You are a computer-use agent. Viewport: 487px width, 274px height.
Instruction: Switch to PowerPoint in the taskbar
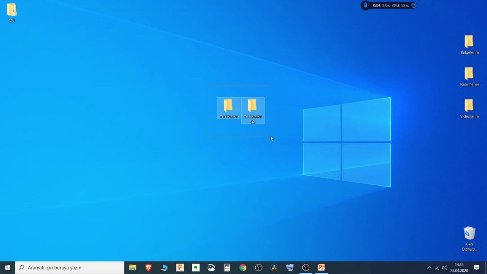click(x=321, y=268)
